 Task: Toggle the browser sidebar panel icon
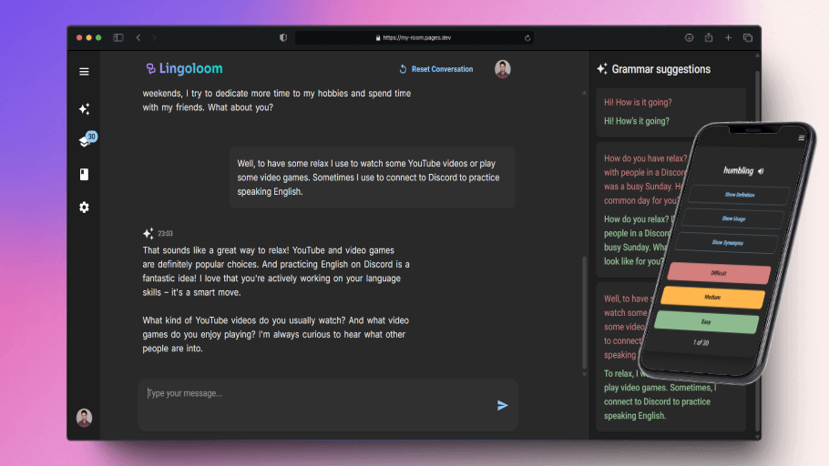click(x=118, y=37)
